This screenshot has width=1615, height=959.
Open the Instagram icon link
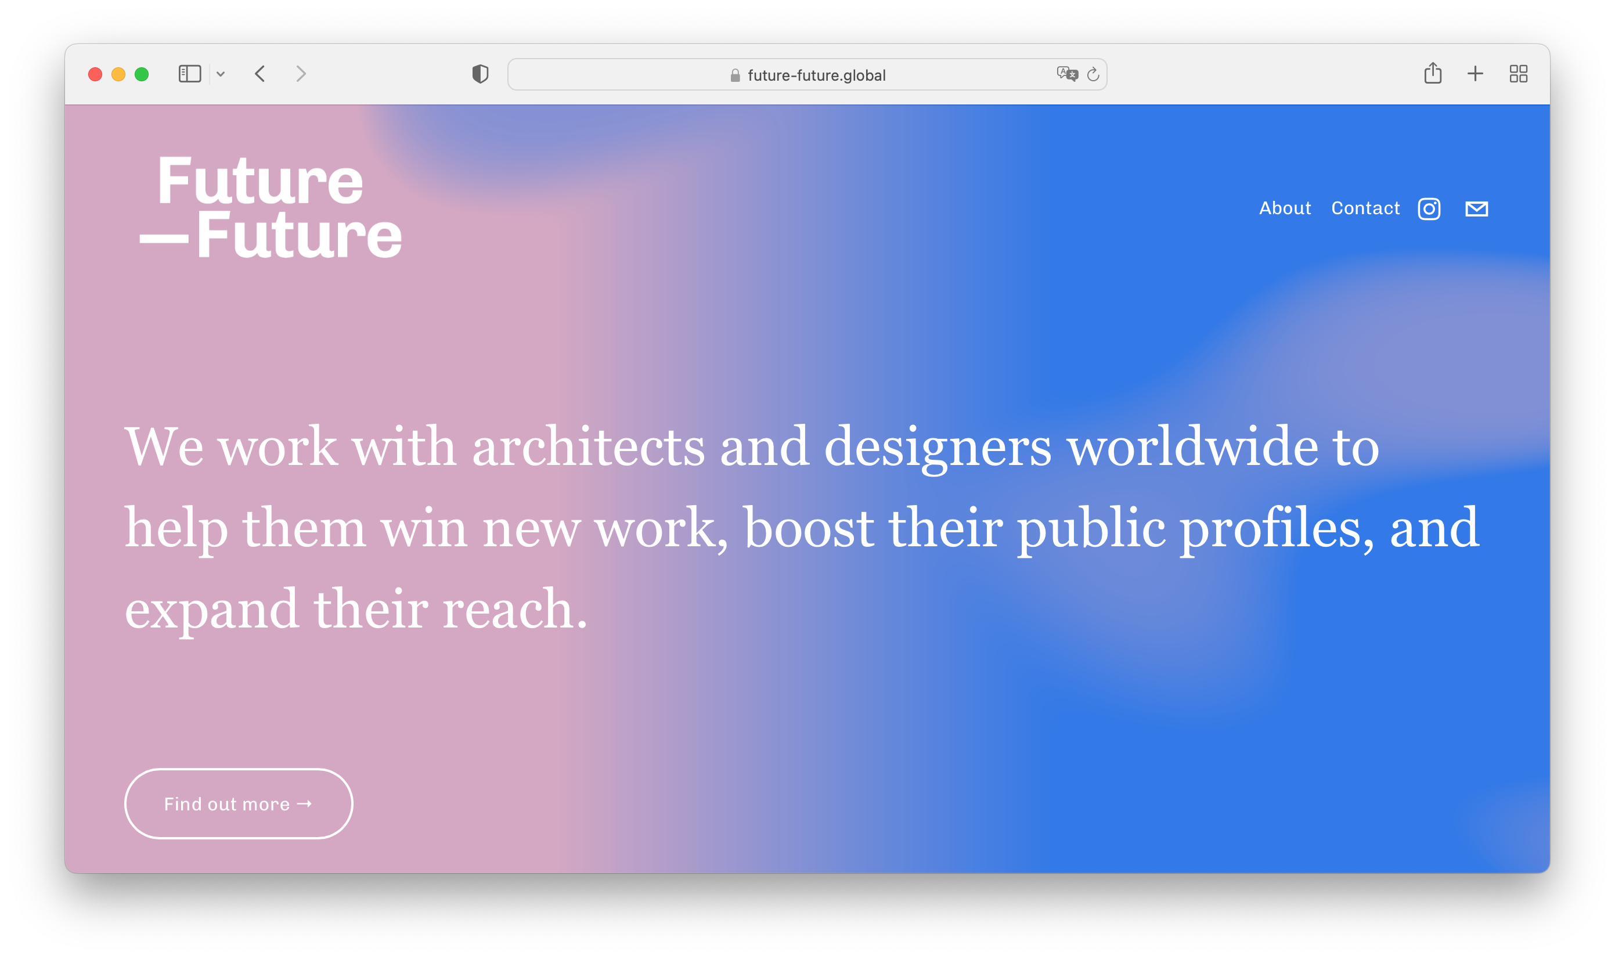(1429, 209)
